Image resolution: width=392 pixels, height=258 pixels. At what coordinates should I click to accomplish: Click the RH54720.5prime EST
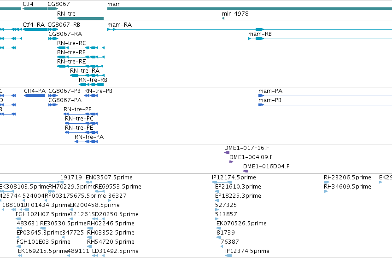[89, 247]
